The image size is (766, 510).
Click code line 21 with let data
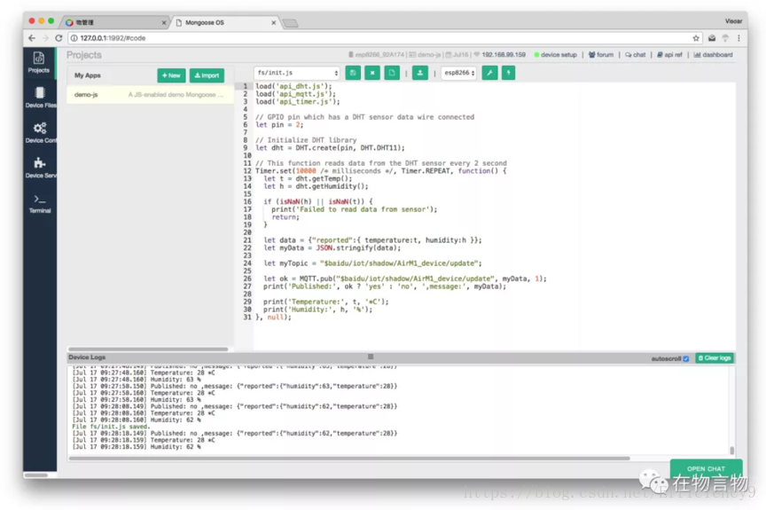coord(372,239)
